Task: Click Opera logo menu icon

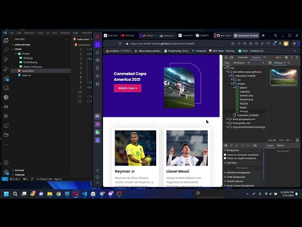Action: pyautogui.click(x=98, y=36)
